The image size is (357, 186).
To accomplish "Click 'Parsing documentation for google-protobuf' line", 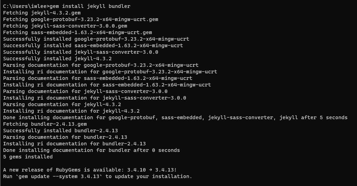I will tap(101, 65).
